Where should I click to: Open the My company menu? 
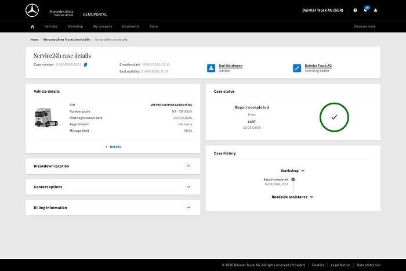[x=103, y=27]
